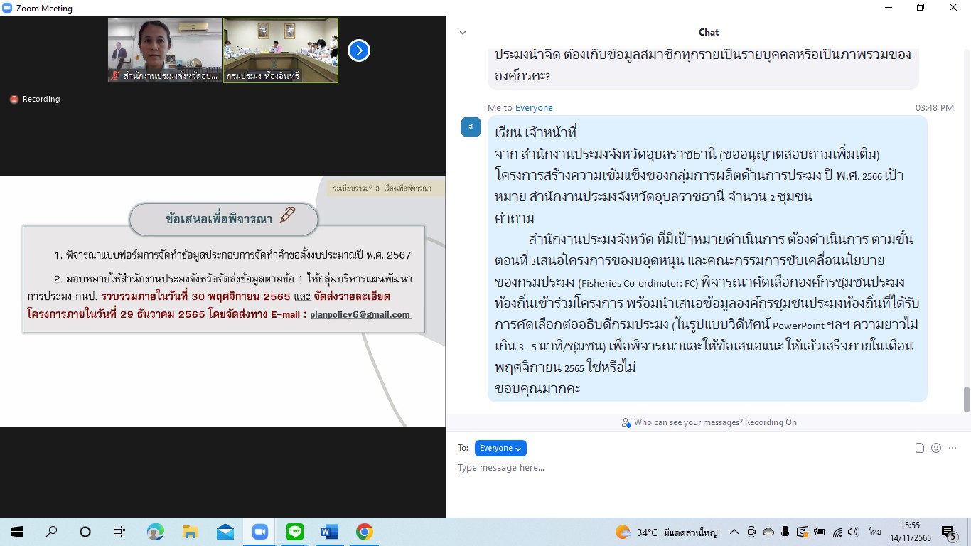971x546 pixels.
Task: Click the 'Type message here' input field
Action: 704,468
